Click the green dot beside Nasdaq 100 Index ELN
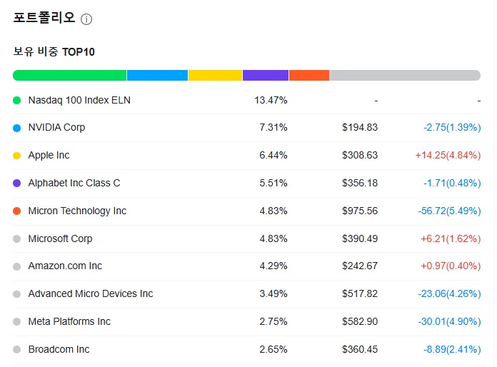The image size is (497, 367). 17,101
